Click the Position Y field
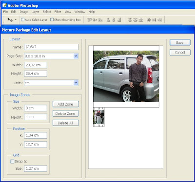 point(36,145)
